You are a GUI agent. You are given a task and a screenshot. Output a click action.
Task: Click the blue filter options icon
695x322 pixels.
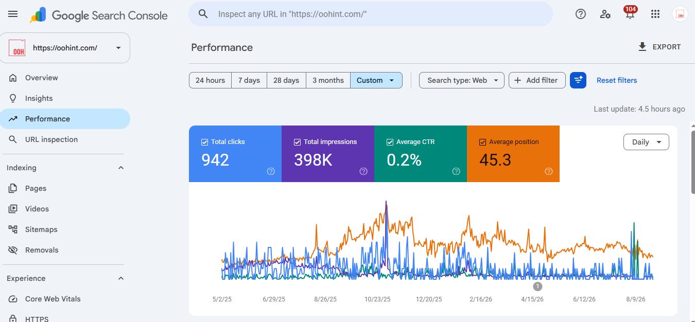coord(578,80)
